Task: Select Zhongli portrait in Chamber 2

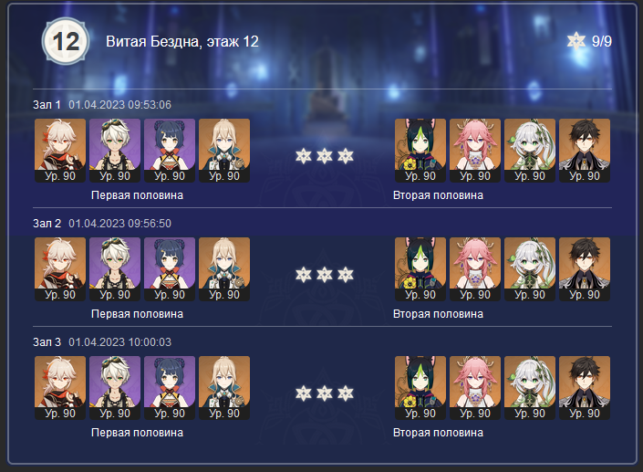Action: pos(585,268)
